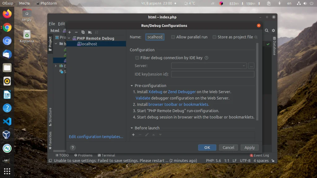The height and width of the screenshot is (178, 317).
Task: Enable 'Filter debug connection by IDE key'
Action: tap(137, 57)
